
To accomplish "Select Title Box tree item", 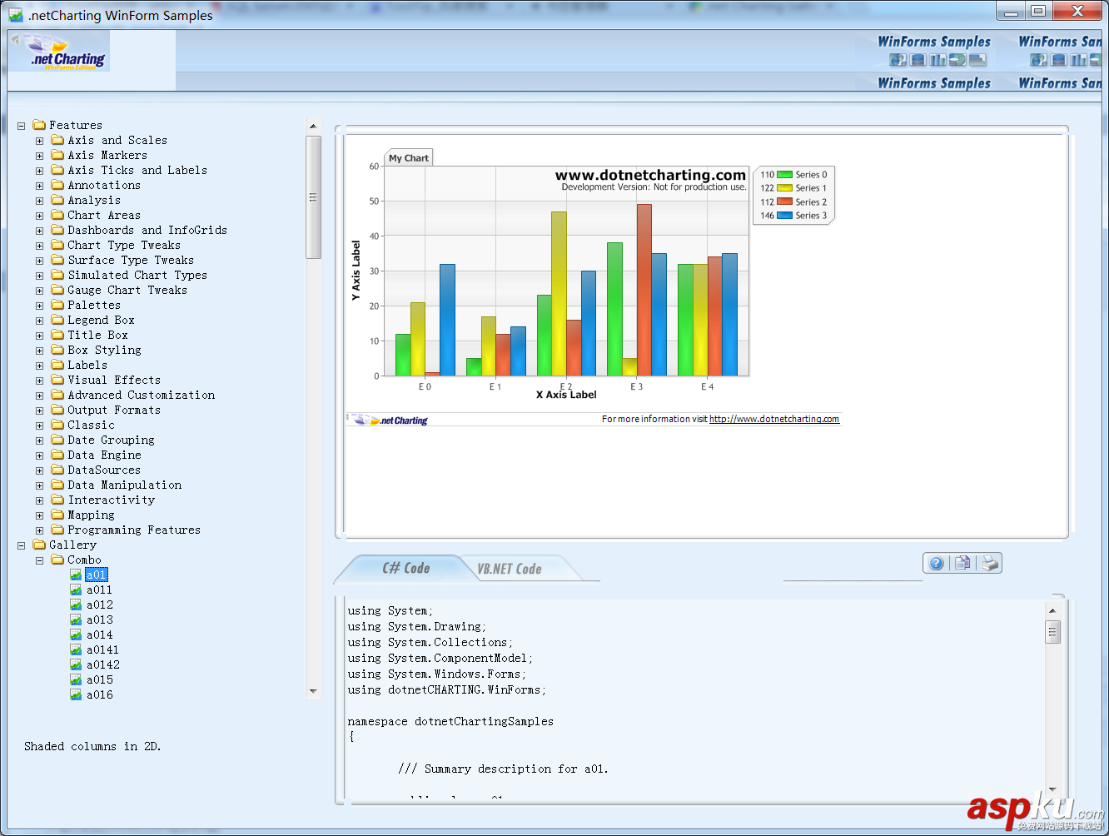I will 97,335.
